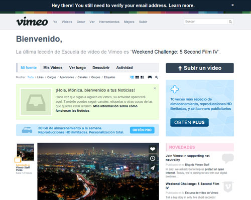Open the Vimeo Staff Picks video thumbnail
Image resolution: width=251 pixels, height=200 pixels.
pyautogui.click(x=26, y=152)
